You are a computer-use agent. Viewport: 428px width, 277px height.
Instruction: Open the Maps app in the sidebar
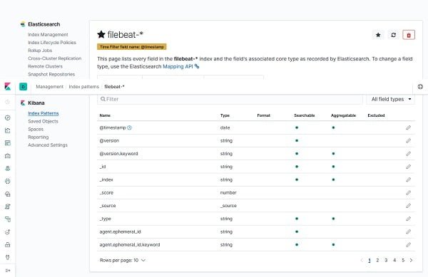click(8, 168)
